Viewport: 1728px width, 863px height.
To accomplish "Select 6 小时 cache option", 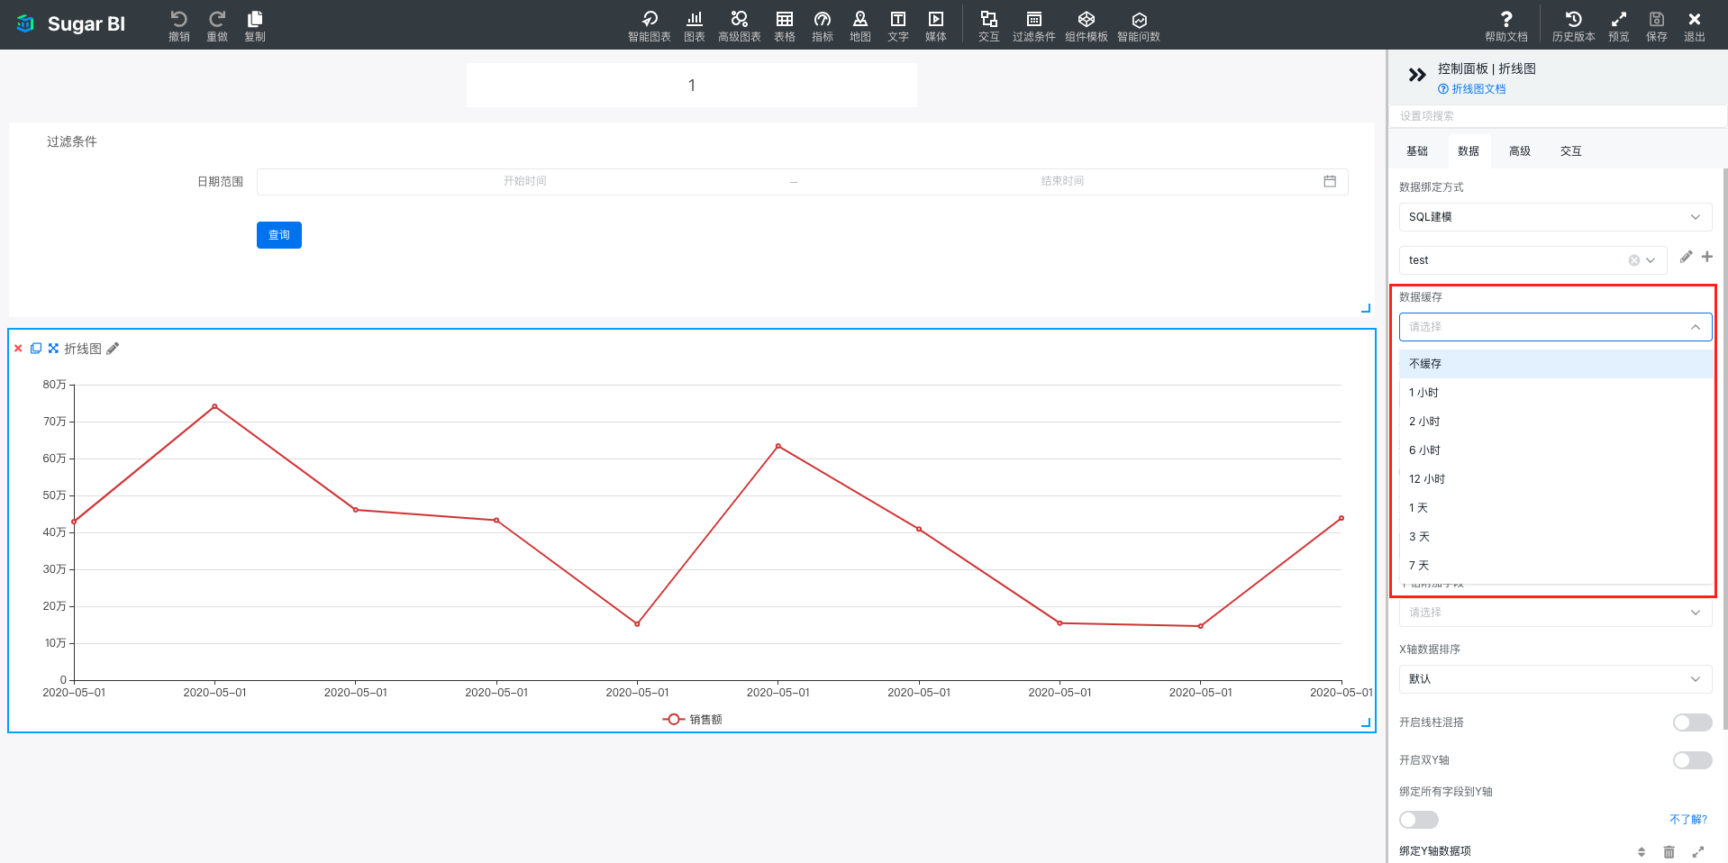I will click(x=1556, y=450).
